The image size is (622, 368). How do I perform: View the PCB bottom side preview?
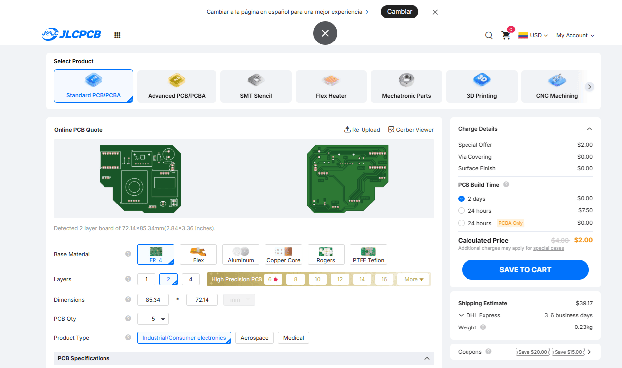coord(347,179)
